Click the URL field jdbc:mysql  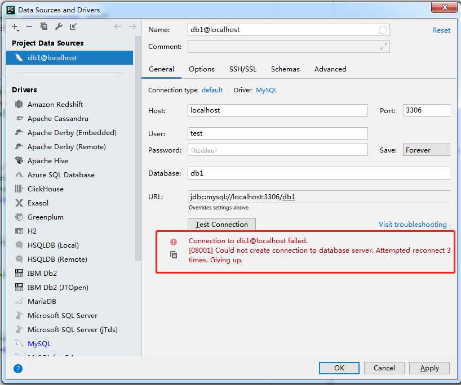point(319,197)
